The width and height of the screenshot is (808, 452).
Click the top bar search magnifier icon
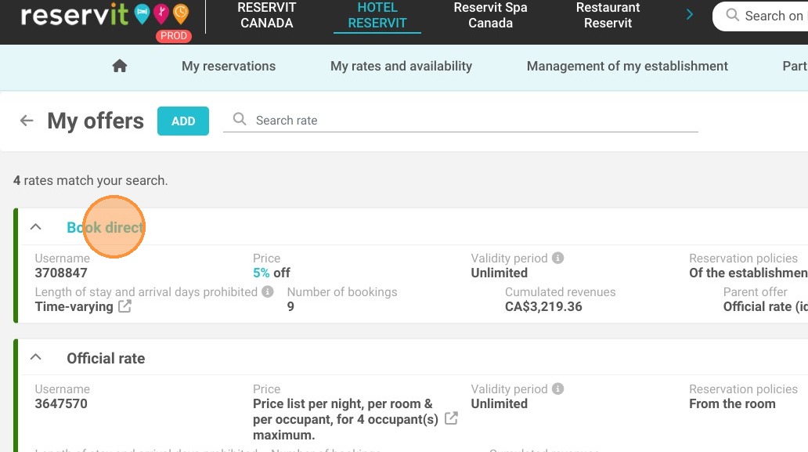[x=732, y=15]
